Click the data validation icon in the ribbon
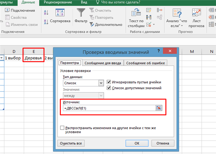 149,25
